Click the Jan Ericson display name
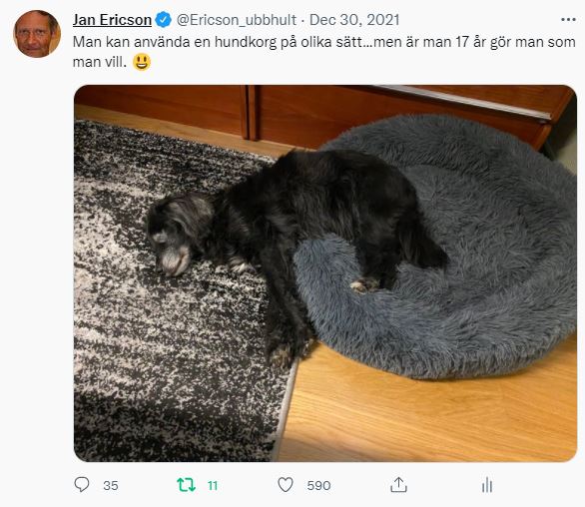 (x=112, y=20)
